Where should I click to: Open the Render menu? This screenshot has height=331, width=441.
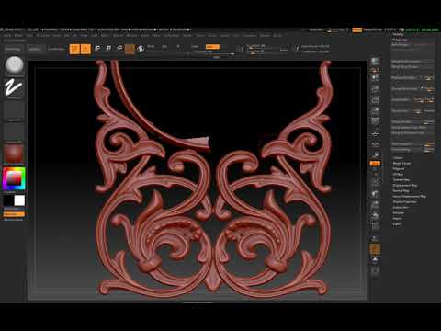pos(187,36)
